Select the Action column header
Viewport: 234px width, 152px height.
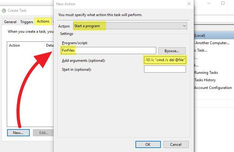pos(26,45)
